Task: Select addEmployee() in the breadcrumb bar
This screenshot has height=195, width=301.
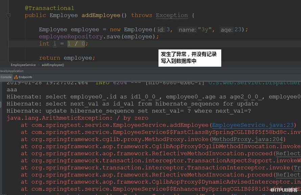Action: pyautogui.click(x=53, y=65)
